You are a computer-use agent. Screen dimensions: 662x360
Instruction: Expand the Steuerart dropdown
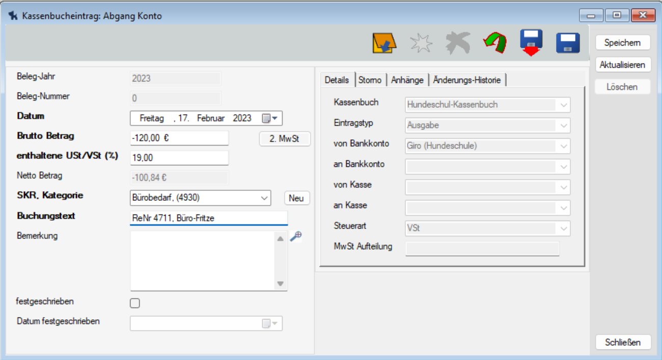tap(563, 229)
